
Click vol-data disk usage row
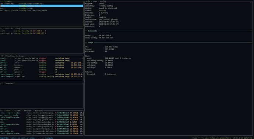pos(100,65)
